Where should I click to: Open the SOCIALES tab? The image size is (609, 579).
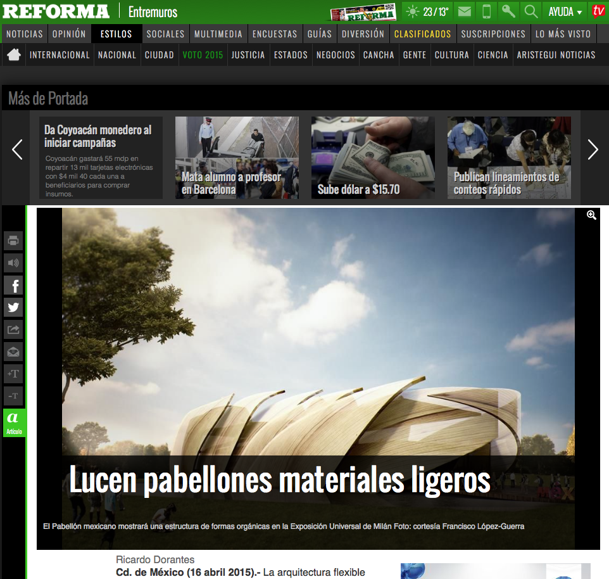coord(165,34)
